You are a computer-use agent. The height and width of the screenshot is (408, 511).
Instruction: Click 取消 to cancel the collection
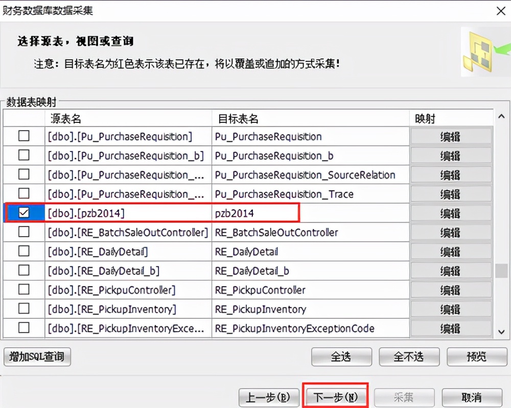coord(472,397)
